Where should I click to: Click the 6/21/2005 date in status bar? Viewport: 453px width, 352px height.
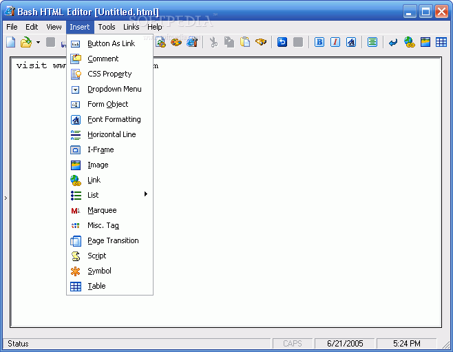click(345, 343)
